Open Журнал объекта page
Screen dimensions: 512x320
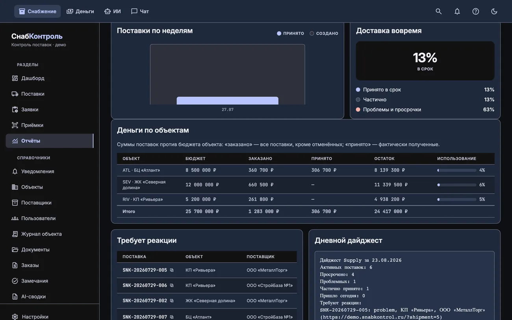tap(50, 234)
